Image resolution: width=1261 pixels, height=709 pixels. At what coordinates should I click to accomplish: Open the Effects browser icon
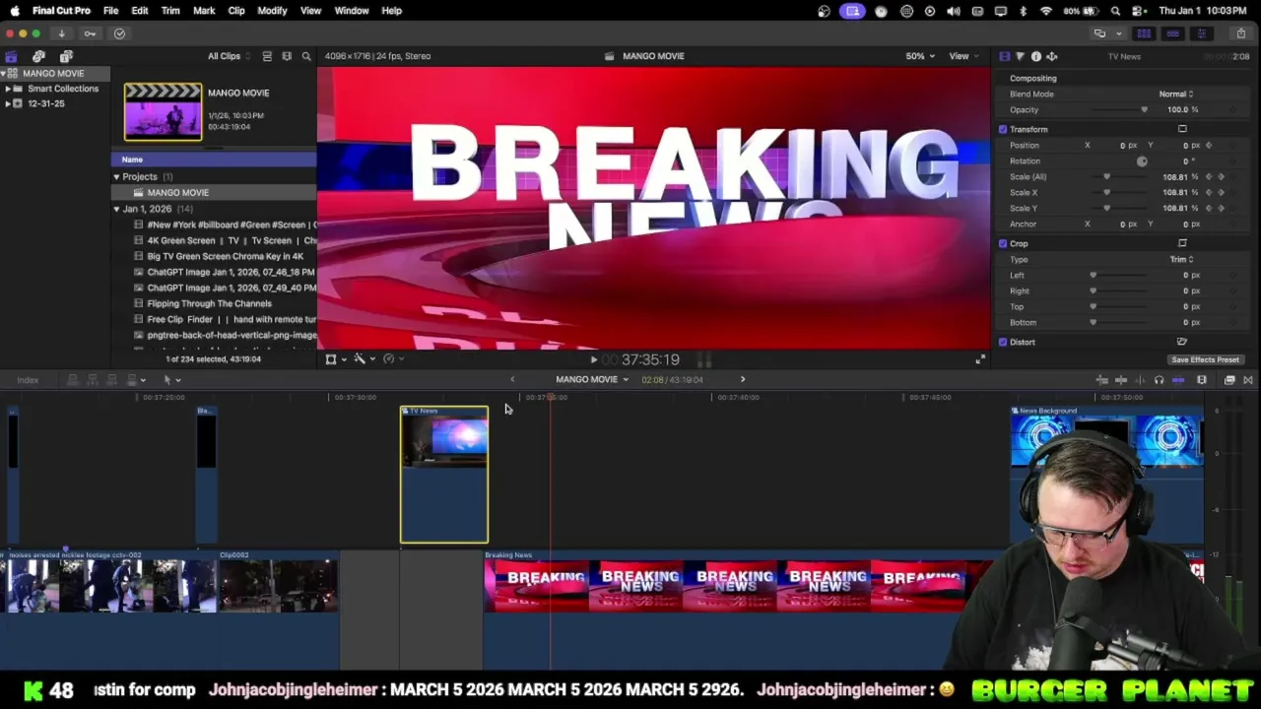(1229, 380)
